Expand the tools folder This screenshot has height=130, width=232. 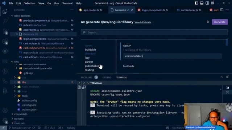pos(15,96)
